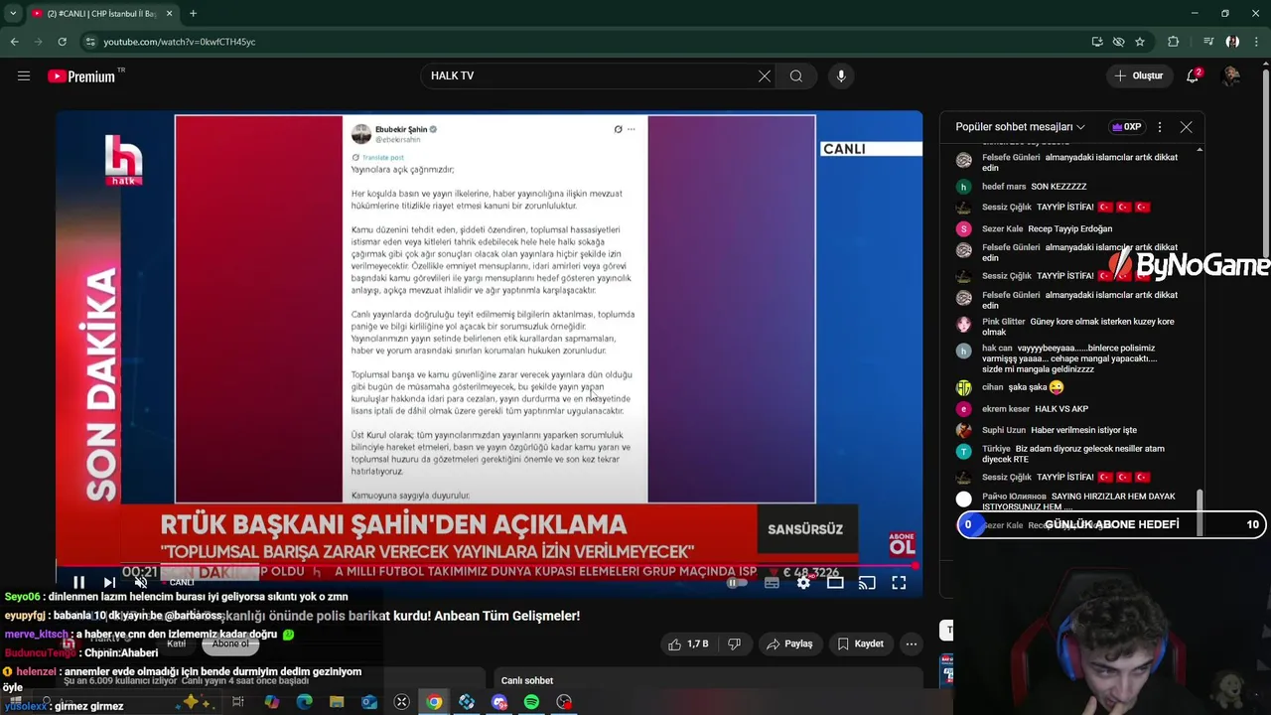Screen dimensions: 1271x715
Task: Go back in browser history
Action: click(14, 42)
